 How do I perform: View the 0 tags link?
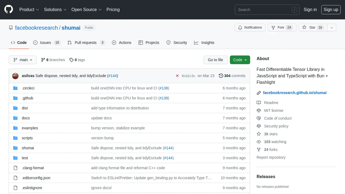tap(77, 60)
